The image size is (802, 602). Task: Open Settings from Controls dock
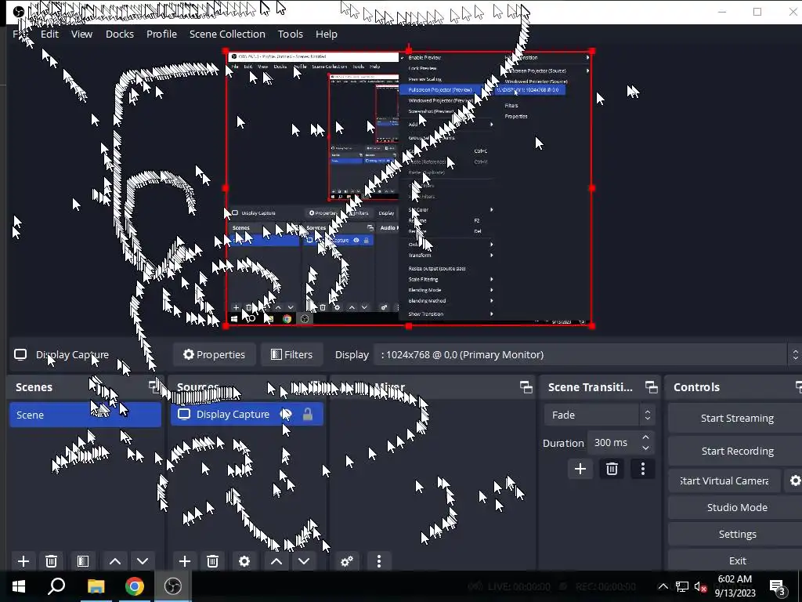[737, 534]
